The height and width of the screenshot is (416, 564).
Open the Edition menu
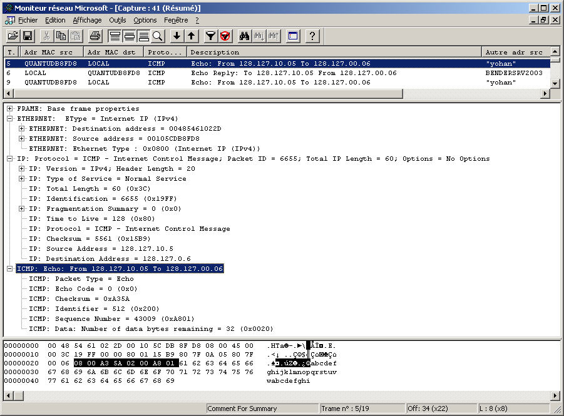point(55,20)
